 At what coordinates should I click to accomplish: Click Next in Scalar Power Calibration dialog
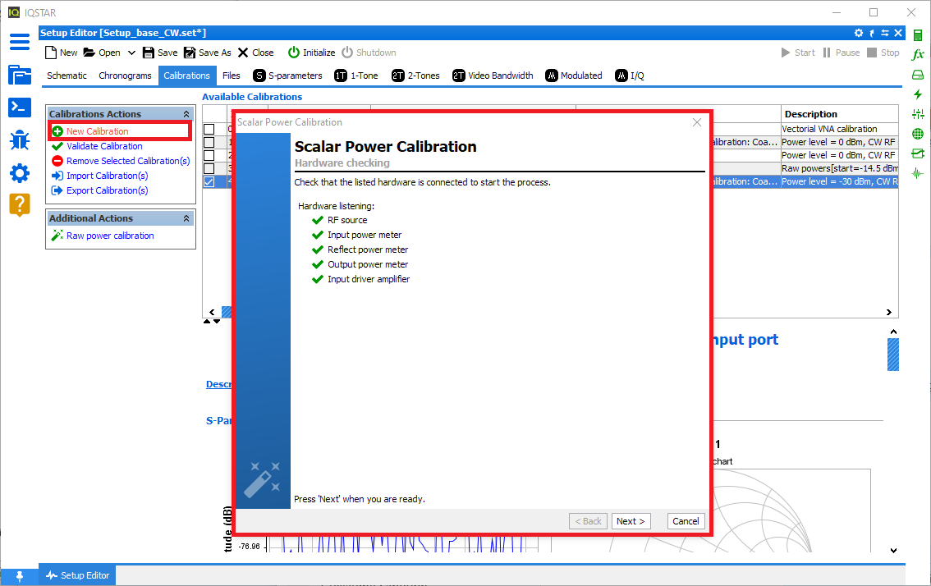tap(630, 521)
